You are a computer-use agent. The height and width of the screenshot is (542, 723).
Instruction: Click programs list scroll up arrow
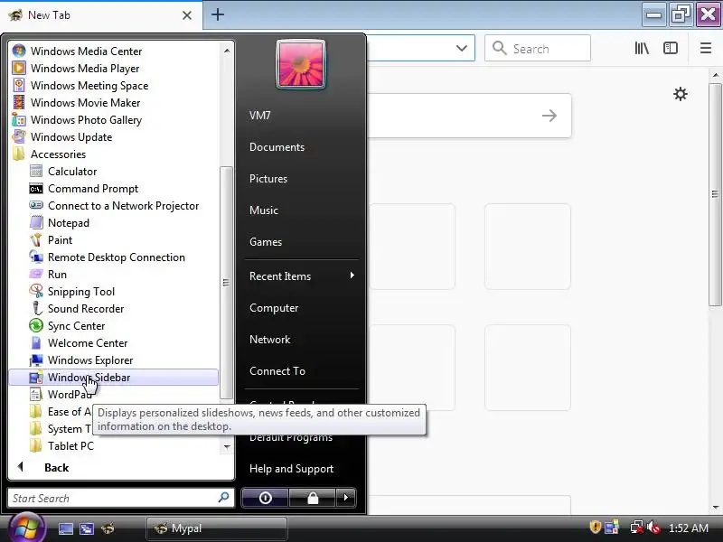227,51
